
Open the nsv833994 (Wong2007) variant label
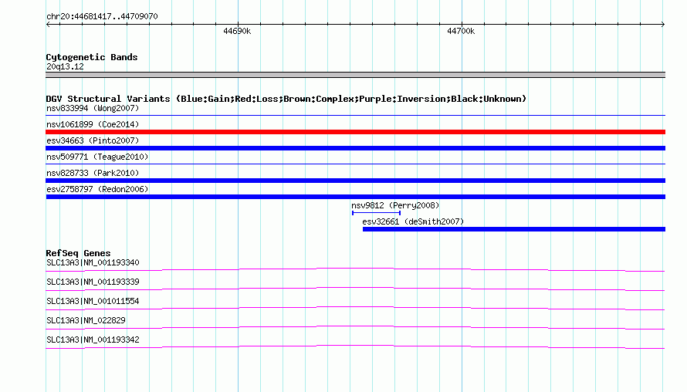pyautogui.click(x=93, y=108)
